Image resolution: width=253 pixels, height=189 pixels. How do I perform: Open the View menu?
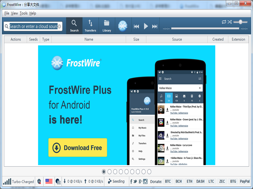[14, 13]
